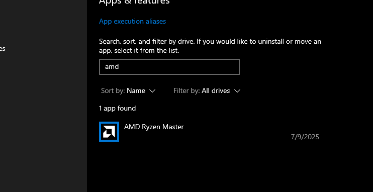This screenshot has width=373, height=192.
Task: Open the App execution aliases link
Action: tap(132, 22)
